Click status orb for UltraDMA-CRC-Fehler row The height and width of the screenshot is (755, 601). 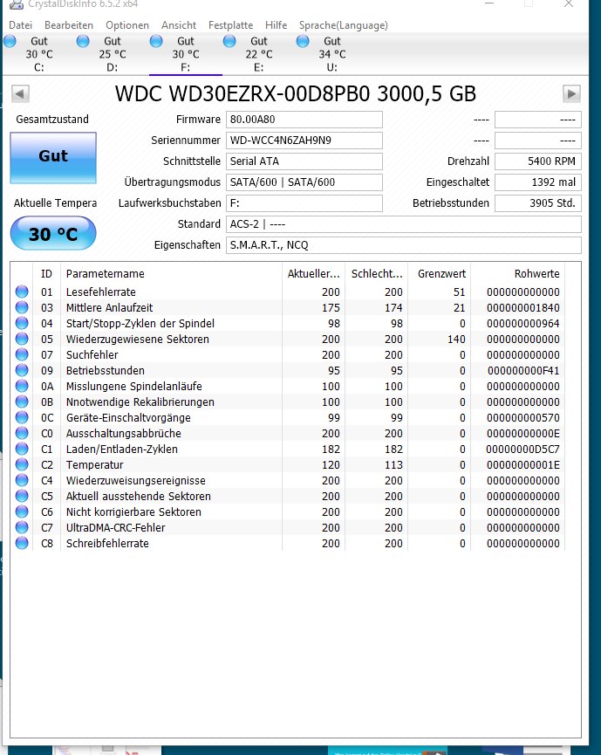[22, 527]
